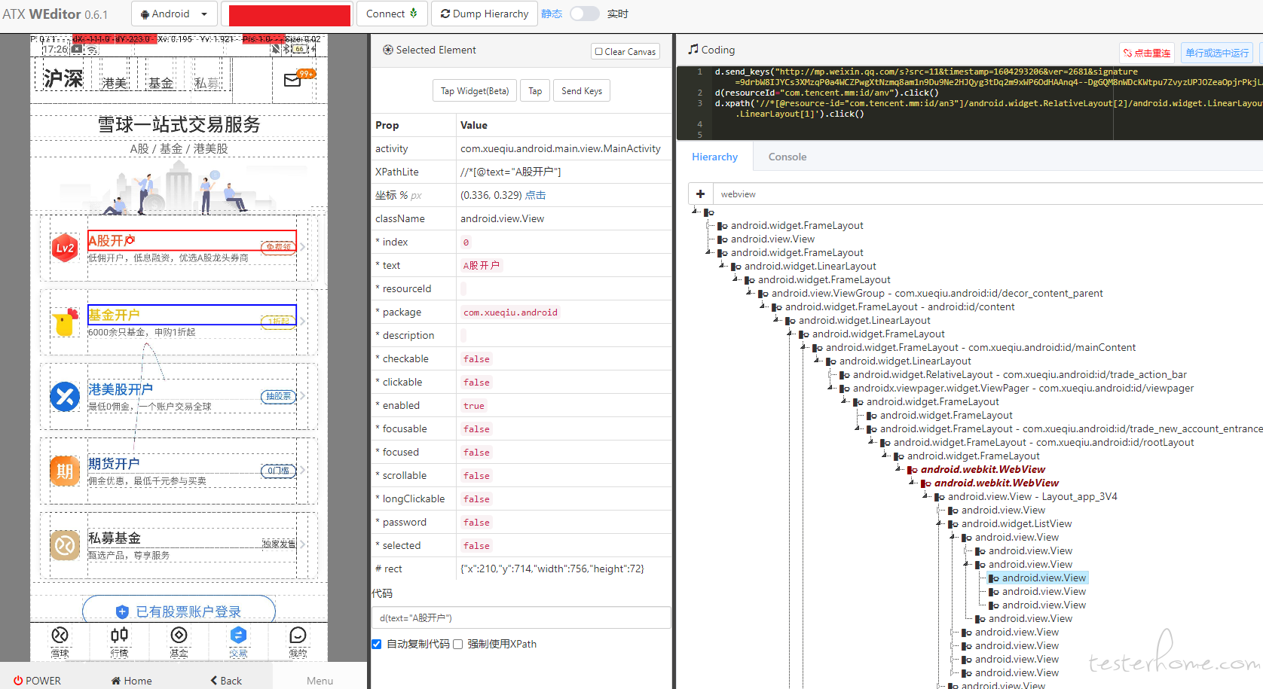Image resolution: width=1263 pixels, height=689 pixels.
Task: Click 单行或选中运行 run button
Action: [1217, 53]
